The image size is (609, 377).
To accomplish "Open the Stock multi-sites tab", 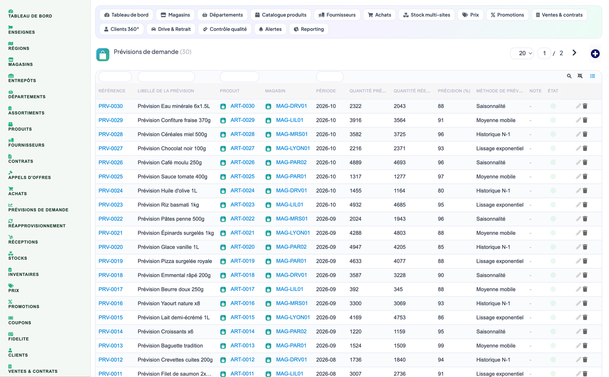I will point(427,15).
